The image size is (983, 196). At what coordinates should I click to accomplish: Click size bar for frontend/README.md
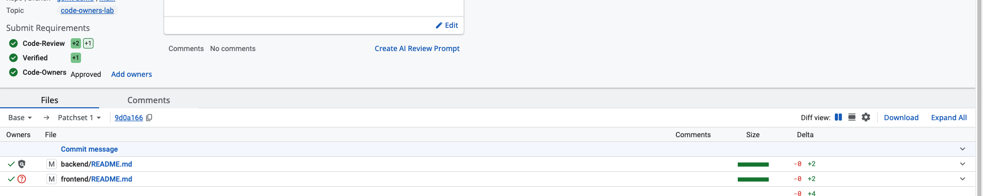pyautogui.click(x=753, y=179)
